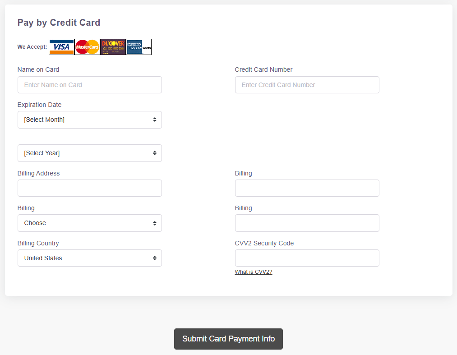Viewport: 457px width, 355px height.
Task: Click the Billing field above CVV2 Security Code
Action: coord(307,223)
